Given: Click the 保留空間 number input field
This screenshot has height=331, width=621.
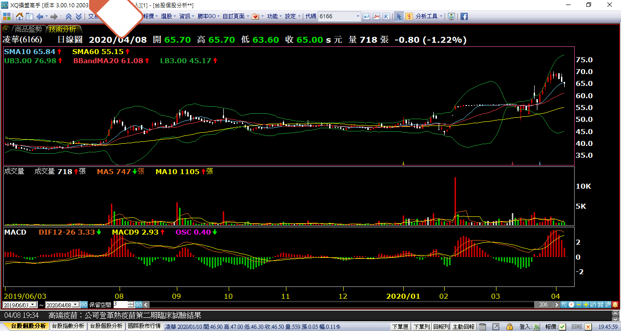Looking at the screenshot, I should (121, 305).
